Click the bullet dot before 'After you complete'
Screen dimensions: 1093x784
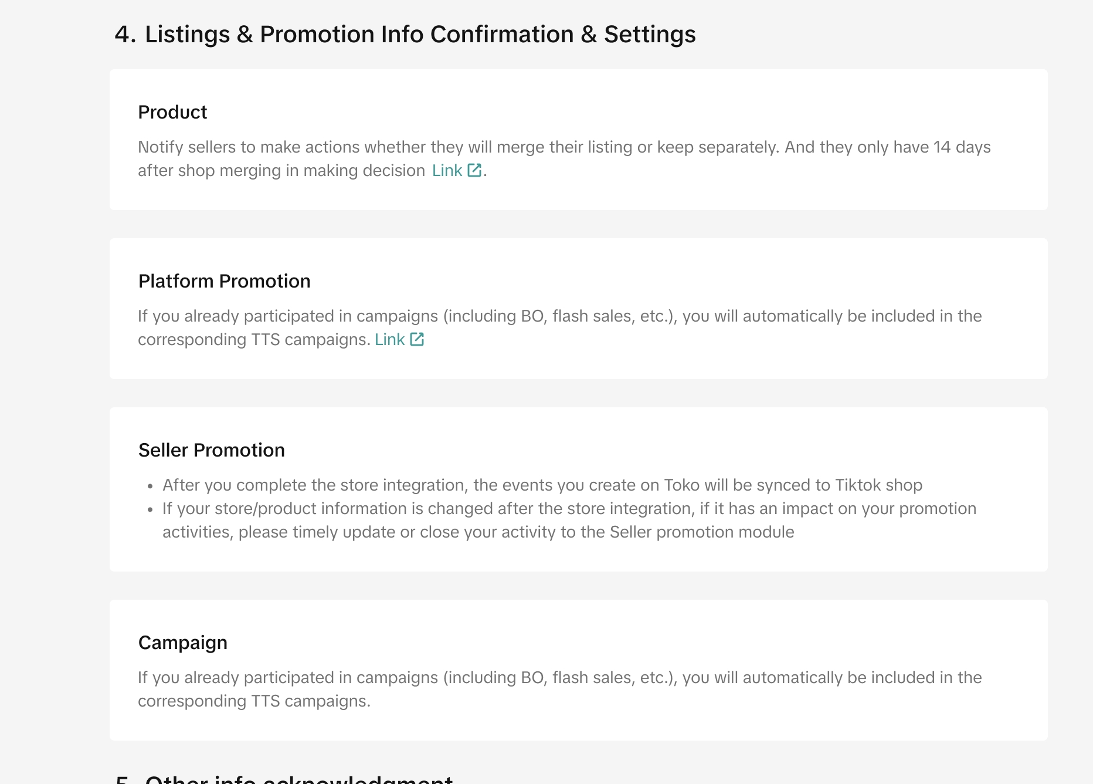tap(151, 486)
